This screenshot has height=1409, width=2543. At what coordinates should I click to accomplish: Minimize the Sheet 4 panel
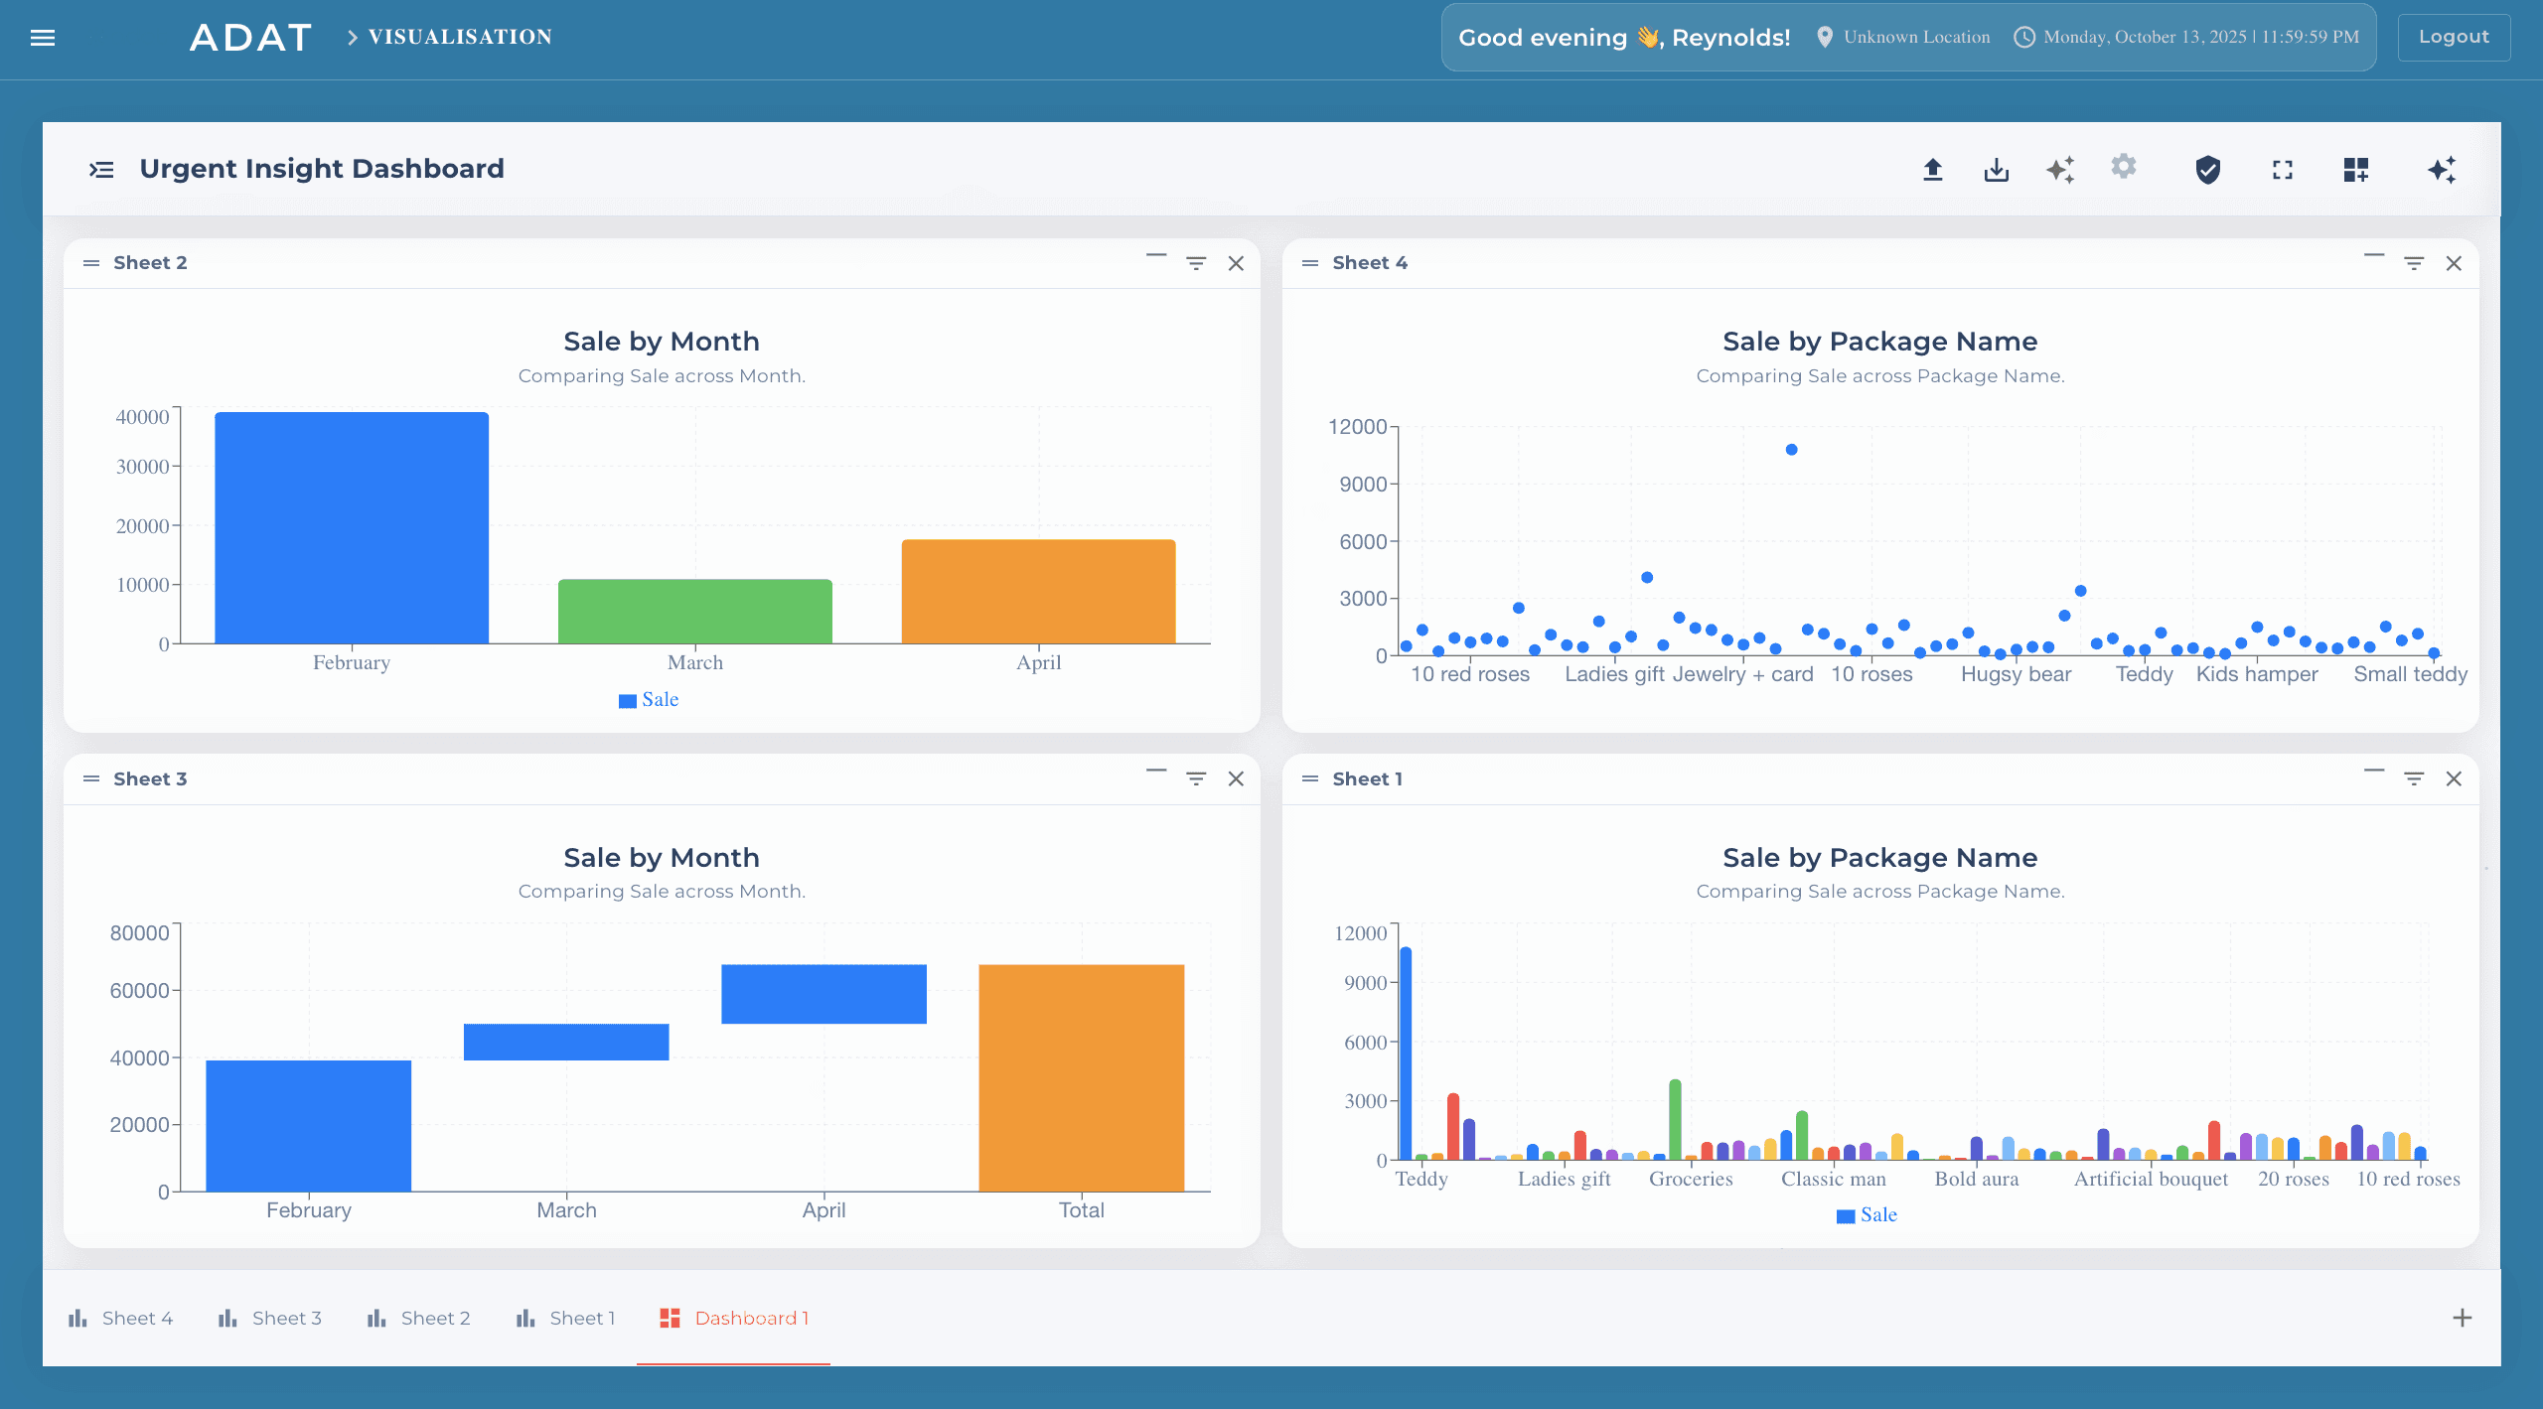point(2374,256)
